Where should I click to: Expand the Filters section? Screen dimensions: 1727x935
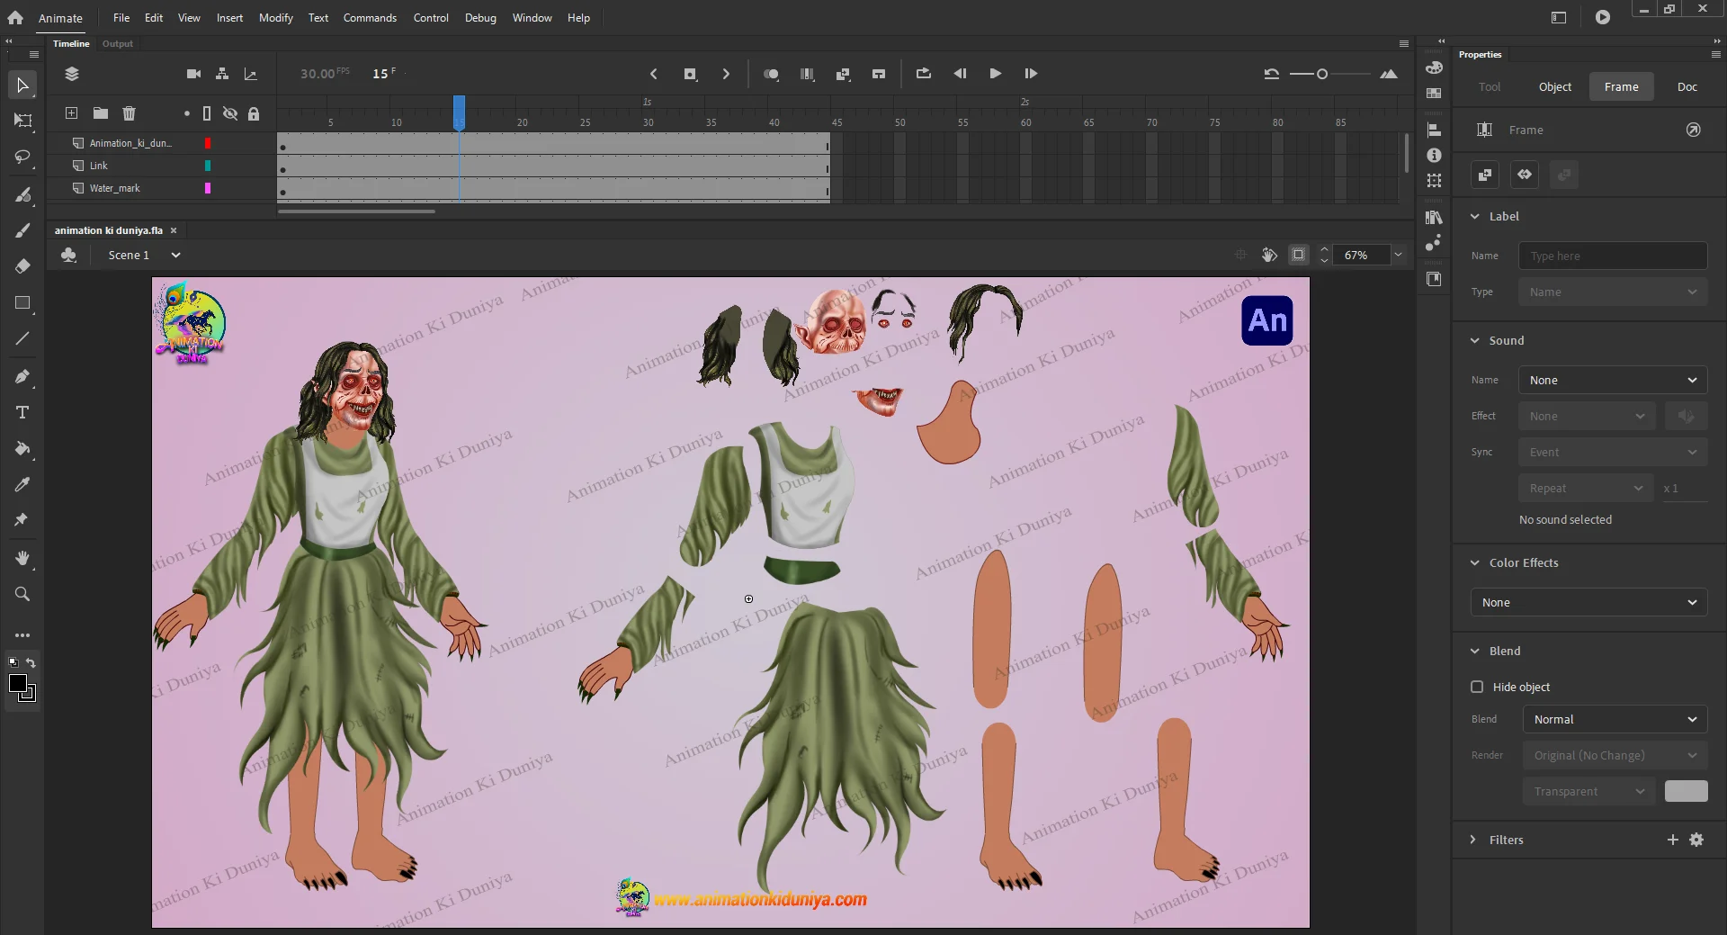pos(1473,840)
